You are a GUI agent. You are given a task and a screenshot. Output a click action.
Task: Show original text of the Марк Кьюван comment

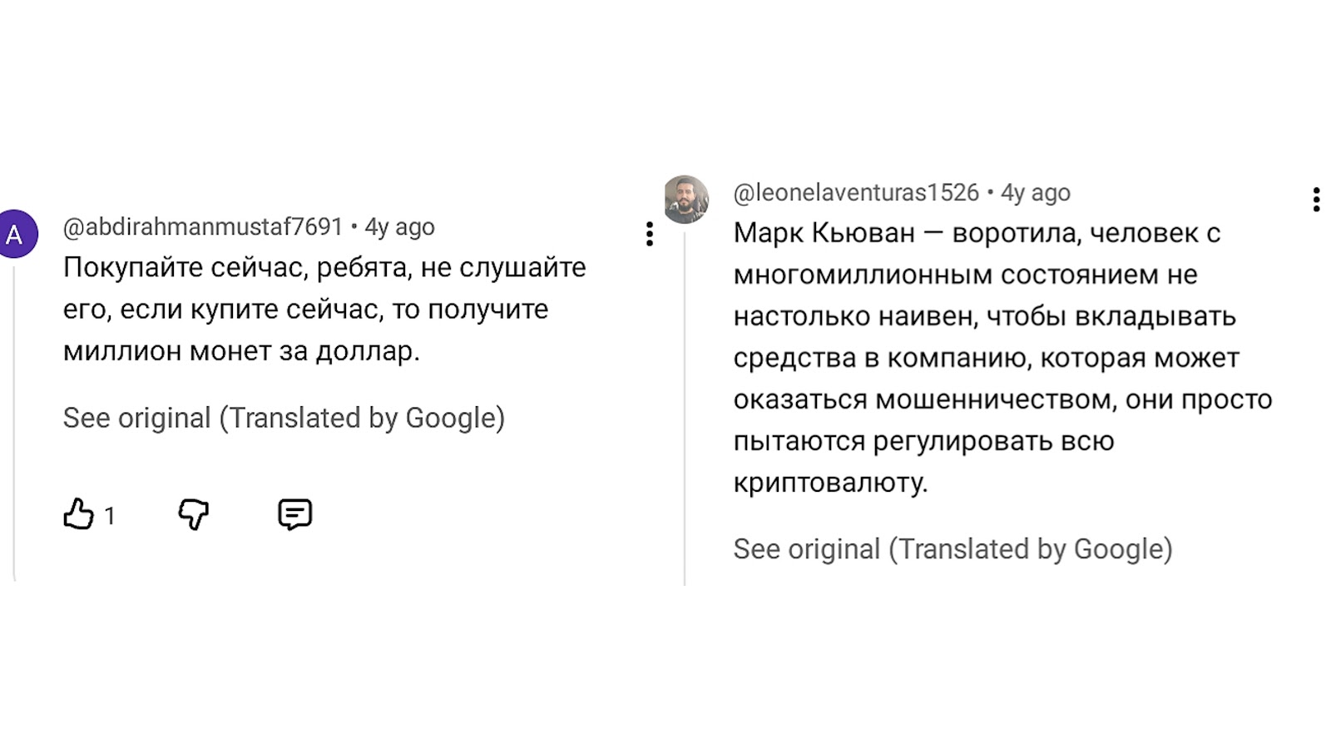952,549
